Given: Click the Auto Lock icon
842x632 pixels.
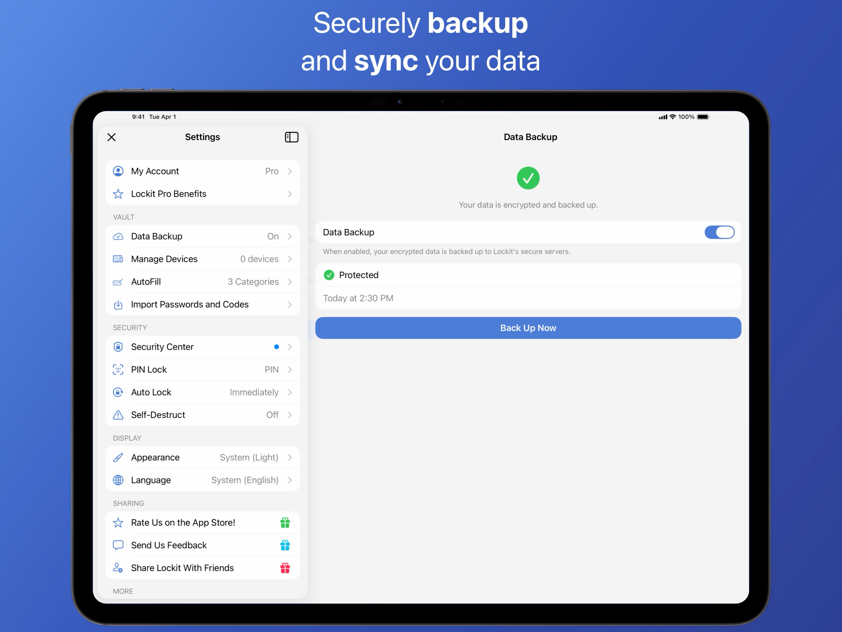Looking at the screenshot, I should pos(118,392).
